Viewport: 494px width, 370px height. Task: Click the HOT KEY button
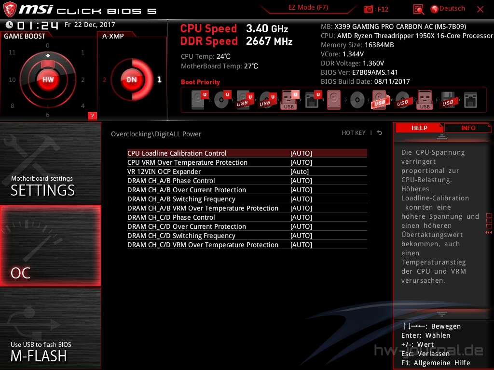tap(354, 133)
